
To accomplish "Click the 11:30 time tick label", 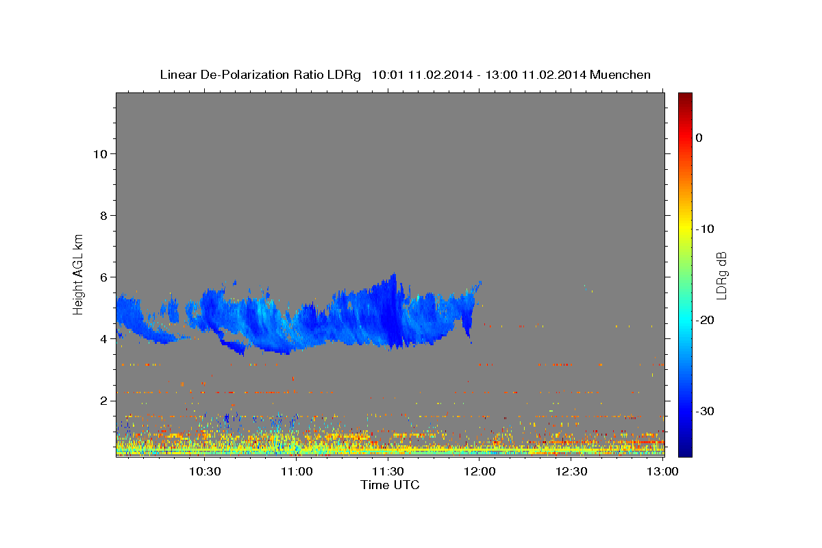I will tap(388, 471).
